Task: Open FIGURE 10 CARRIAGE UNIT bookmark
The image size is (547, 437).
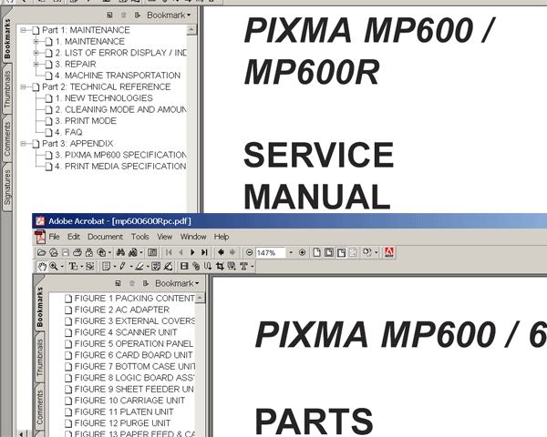Action: pyautogui.click(x=129, y=401)
